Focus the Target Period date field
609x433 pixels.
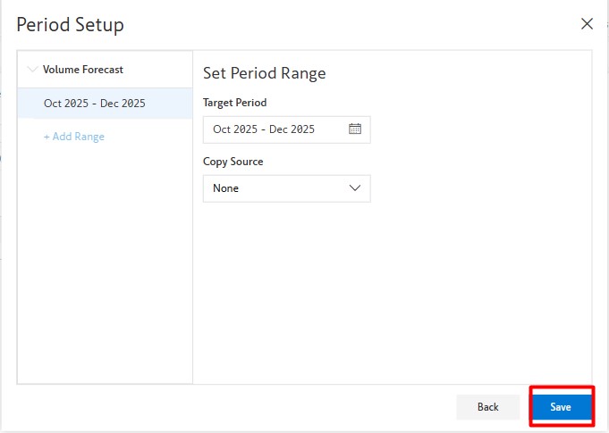point(273,129)
